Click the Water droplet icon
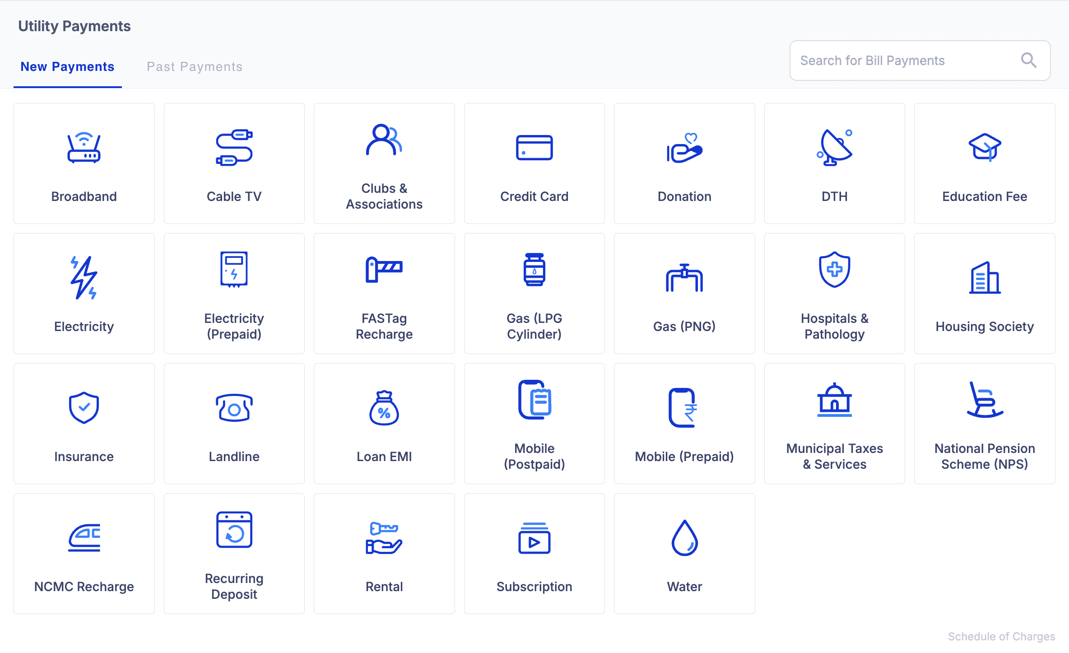1069x653 pixels. point(684,538)
